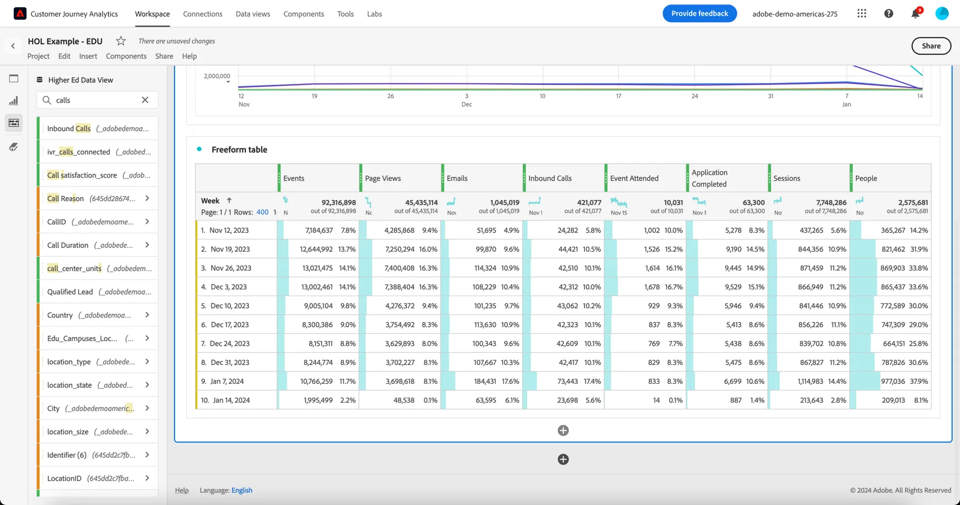The width and height of the screenshot is (960, 505).
Task: Open the help question mark icon
Action: pos(888,13)
